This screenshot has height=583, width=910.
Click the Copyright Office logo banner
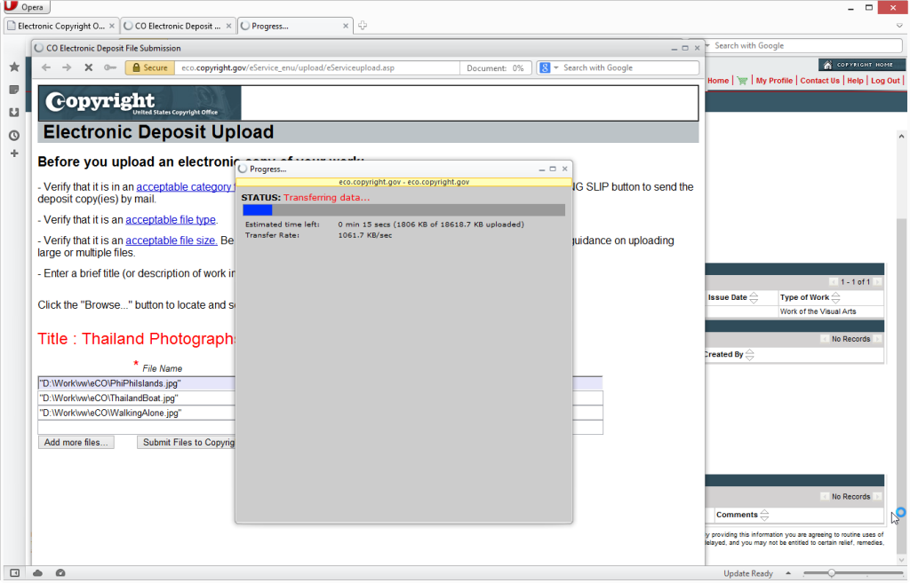[x=140, y=103]
